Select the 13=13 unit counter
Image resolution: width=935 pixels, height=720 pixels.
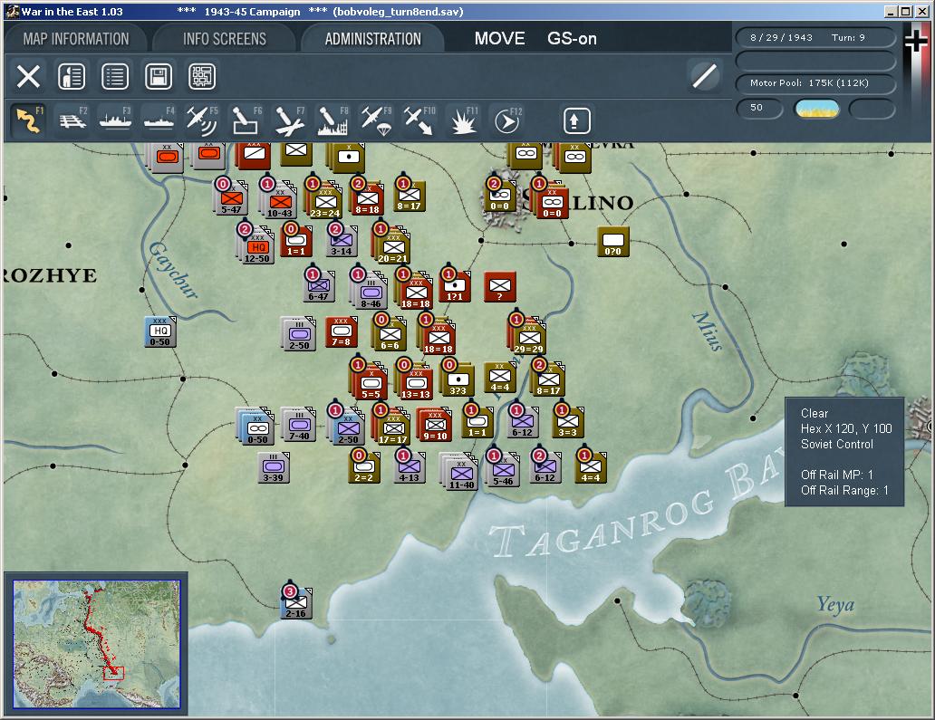tap(416, 383)
